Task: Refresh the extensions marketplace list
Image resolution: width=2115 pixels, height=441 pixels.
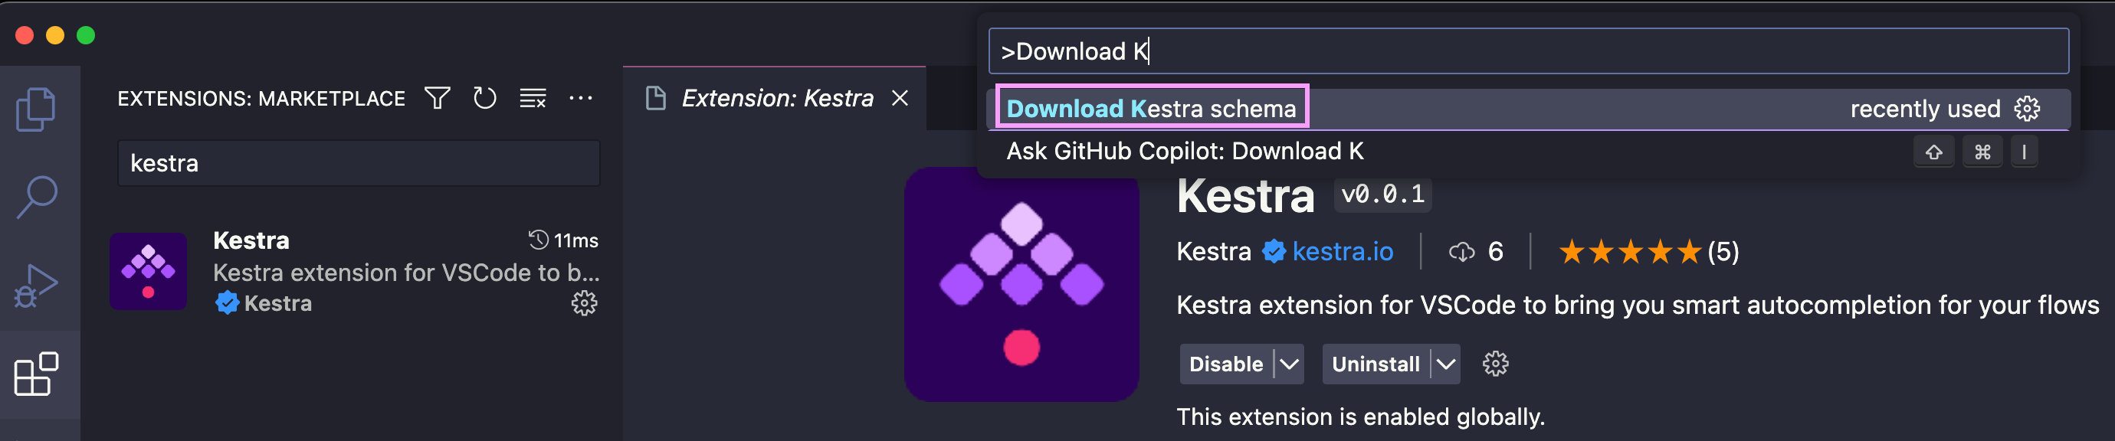Action: (484, 97)
